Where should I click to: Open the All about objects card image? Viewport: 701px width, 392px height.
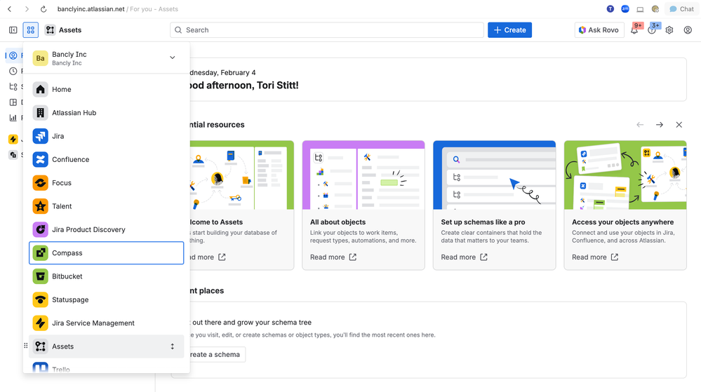point(363,175)
